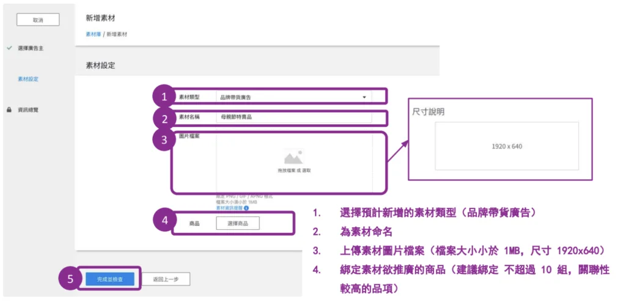
Task: Click the 拖放檔案 或 選取 upload text
Action: [294, 171]
